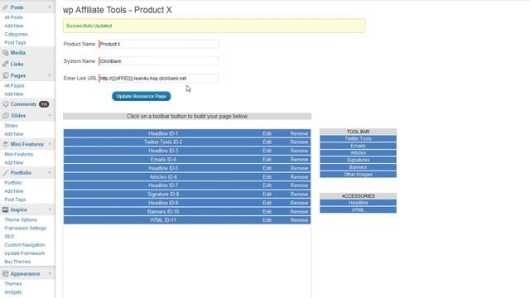This screenshot has width=530, height=298.
Task: Remove the HTML ID-11 row
Action: point(299,220)
